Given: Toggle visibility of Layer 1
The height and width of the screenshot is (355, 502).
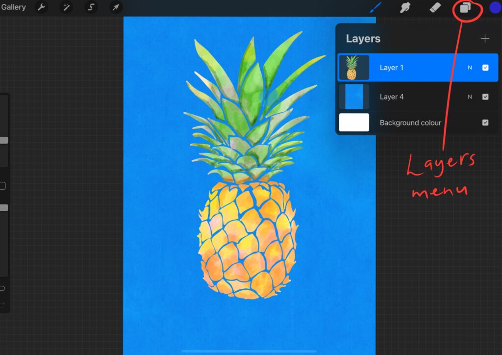Looking at the screenshot, I should coord(486,67).
